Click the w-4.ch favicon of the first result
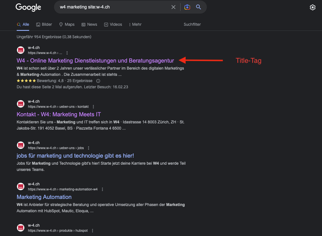 21,50
